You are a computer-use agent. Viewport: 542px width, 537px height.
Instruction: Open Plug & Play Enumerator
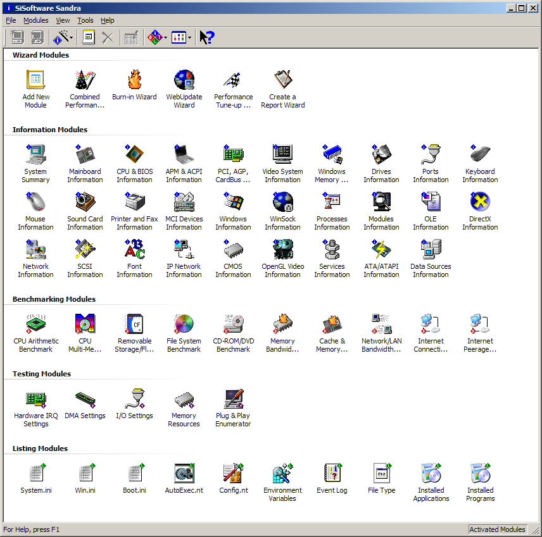click(233, 407)
